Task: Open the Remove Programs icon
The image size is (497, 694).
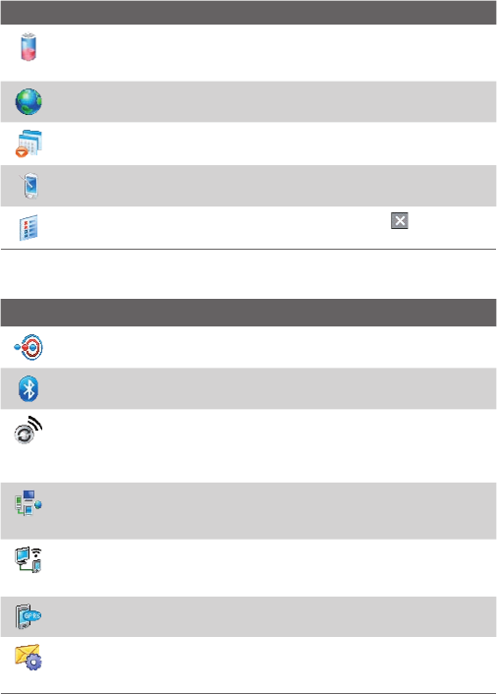Action: pos(28,144)
